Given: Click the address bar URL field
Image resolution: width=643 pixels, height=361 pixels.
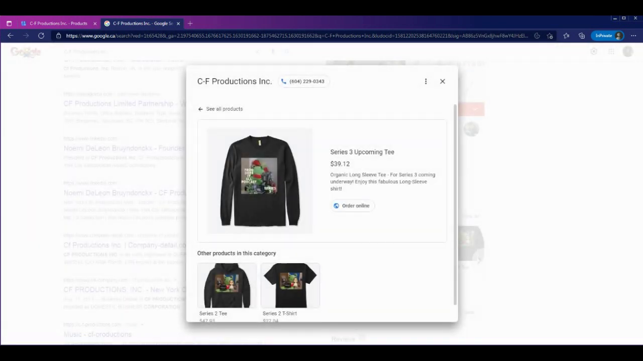Looking at the screenshot, I should tap(296, 36).
